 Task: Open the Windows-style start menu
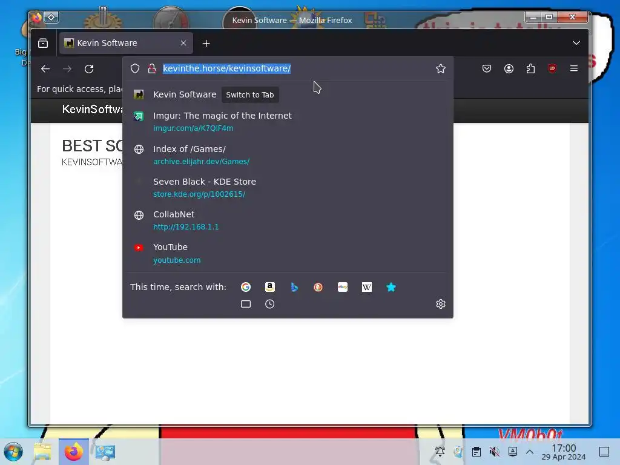(13, 452)
